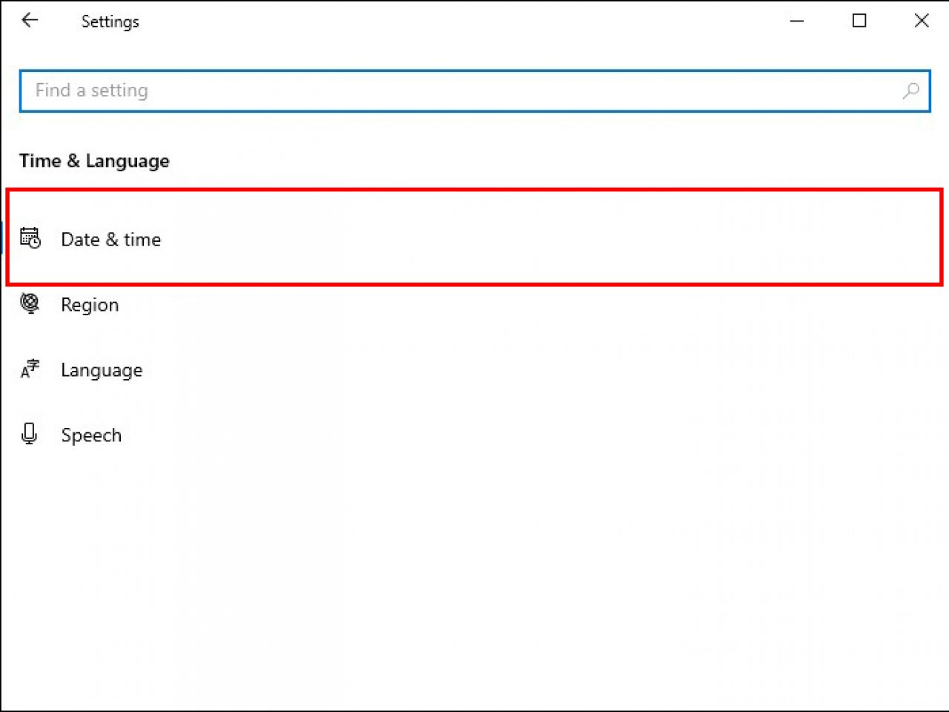Click the Region globe icon
Image resolution: width=949 pixels, height=712 pixels.
pos(30,303)
